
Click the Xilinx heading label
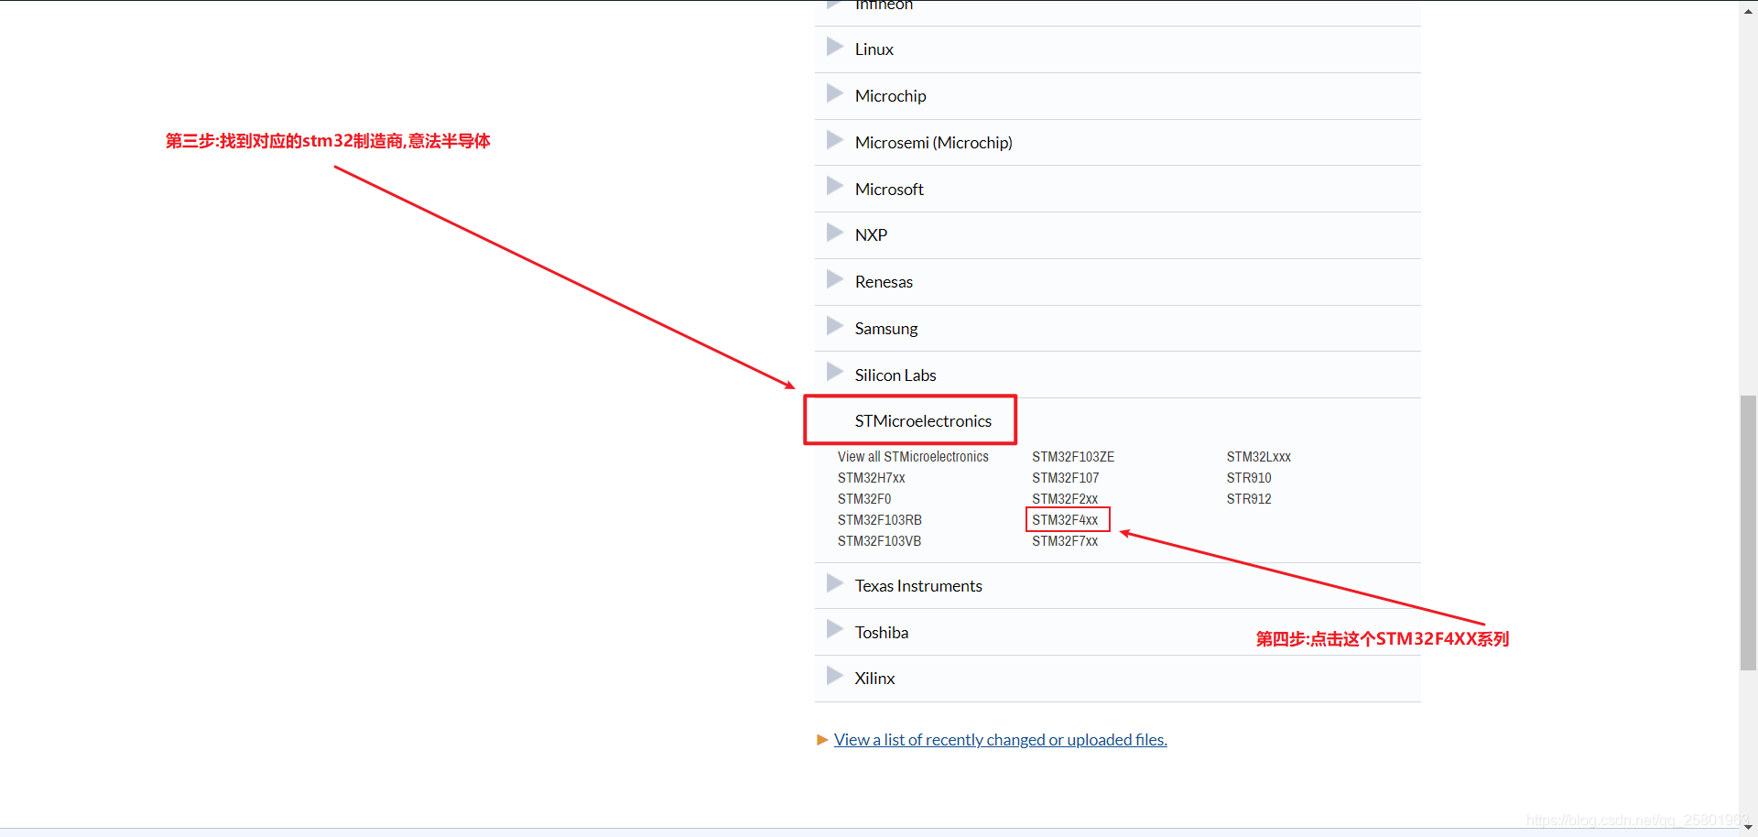coord(874,679)
